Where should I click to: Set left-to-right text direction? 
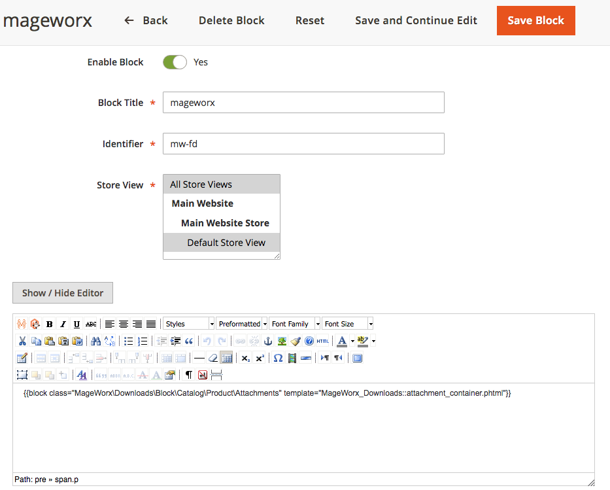point(325,358)
